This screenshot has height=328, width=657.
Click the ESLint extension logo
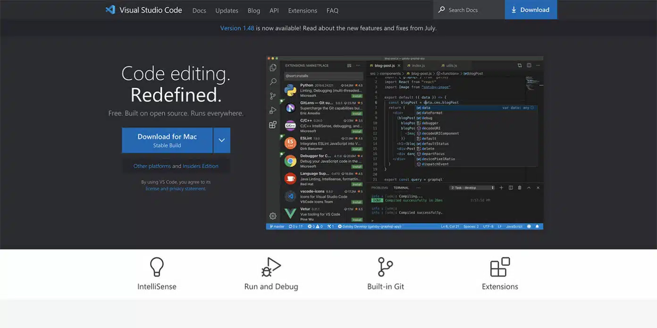coord(290,143)
